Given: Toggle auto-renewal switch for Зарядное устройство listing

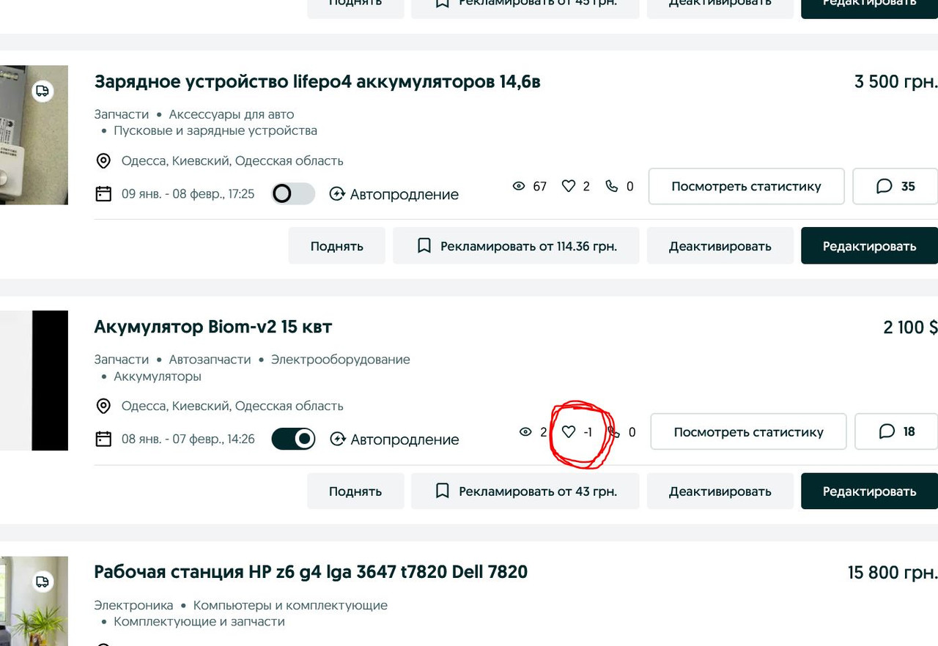Looking at the screenshot, I should pos(293,193).
